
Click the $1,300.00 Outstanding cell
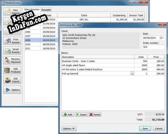pyautogui.click(x=119, y=20)
